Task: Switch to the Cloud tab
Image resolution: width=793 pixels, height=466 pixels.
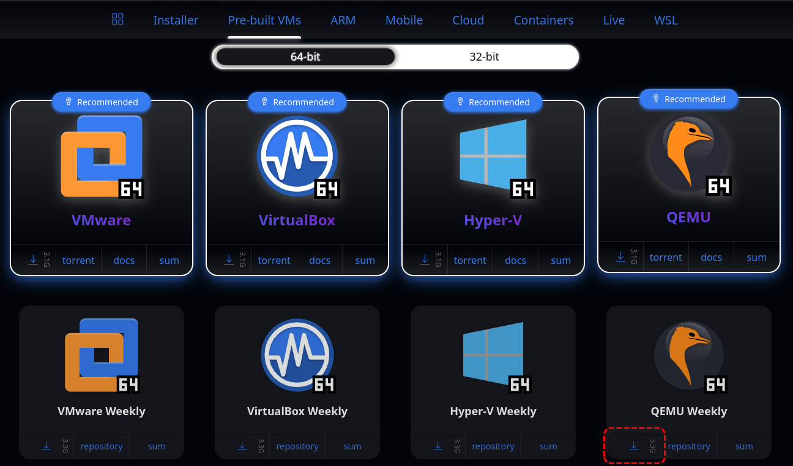Action: point(468,20)
